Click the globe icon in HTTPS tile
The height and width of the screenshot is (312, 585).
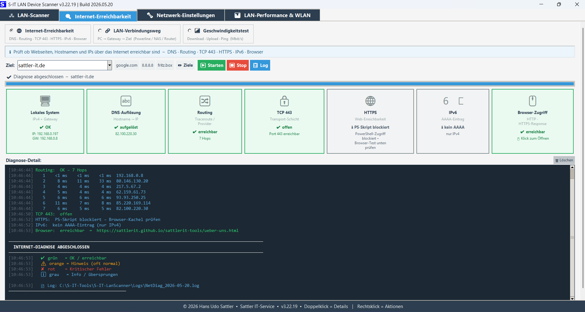click(x=370, y=101)
